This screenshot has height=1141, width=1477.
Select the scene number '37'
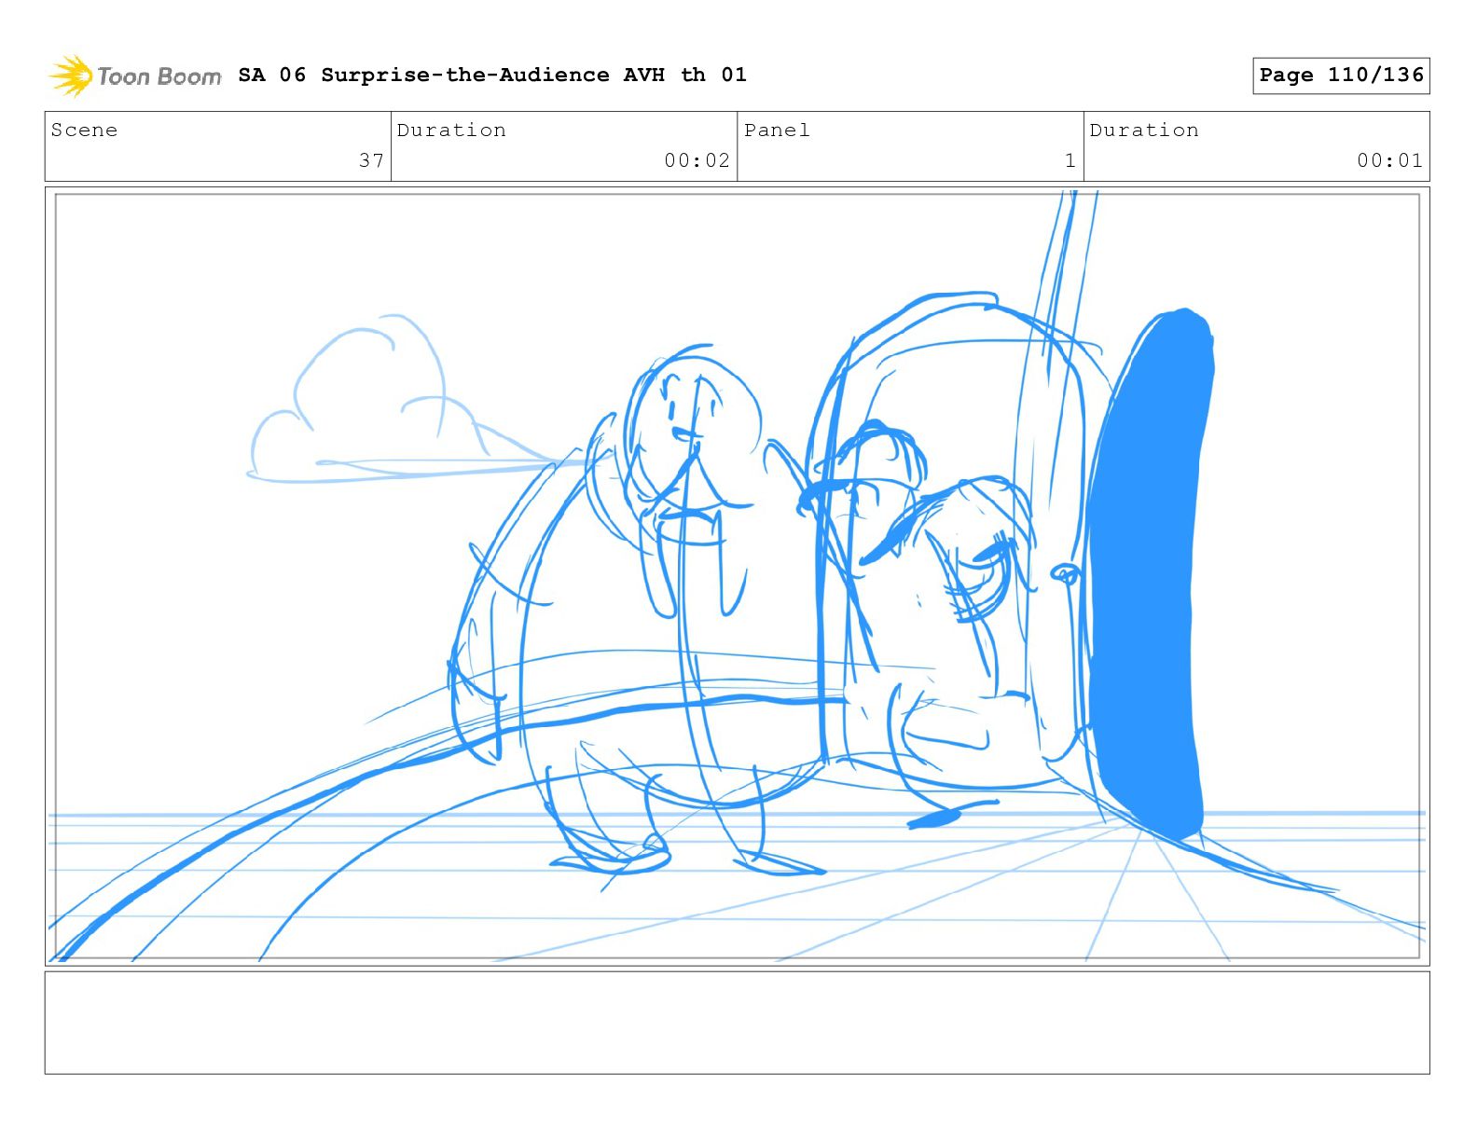point(371,160)
